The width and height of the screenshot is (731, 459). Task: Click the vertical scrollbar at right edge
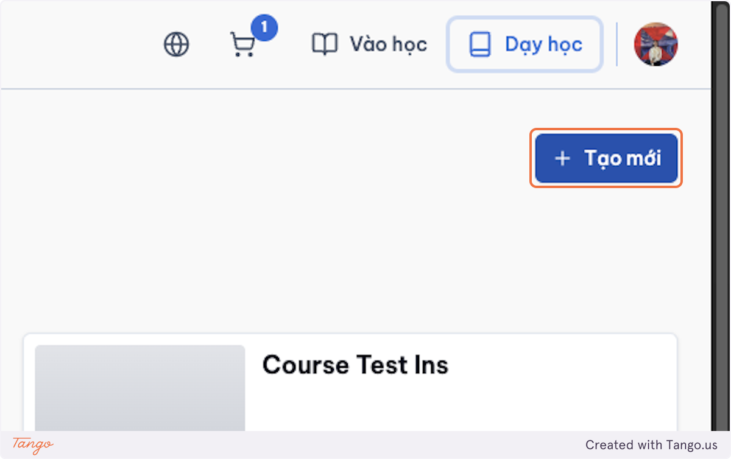[721, 215]
